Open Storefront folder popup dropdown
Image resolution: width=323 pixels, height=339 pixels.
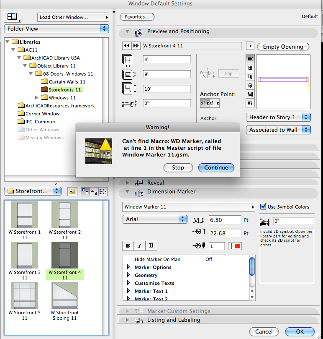pyautogui.click(x=33, y=191)
